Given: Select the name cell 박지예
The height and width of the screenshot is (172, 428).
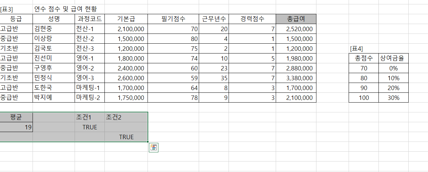Looking at the screenshot, I should (43, 98).
